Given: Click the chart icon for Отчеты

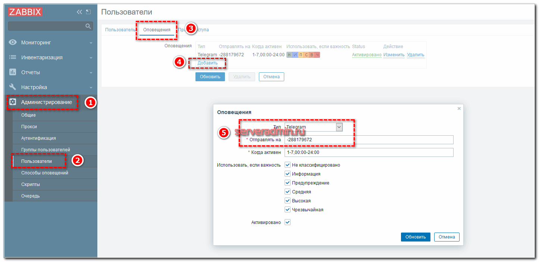Looking at the screenshot, I should click(13, 72).
